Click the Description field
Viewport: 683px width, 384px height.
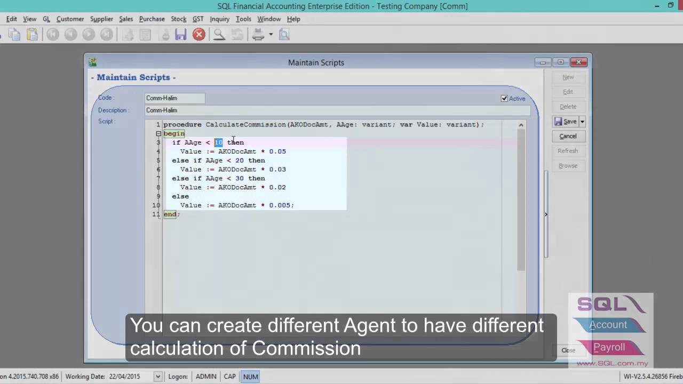point(338,110)
